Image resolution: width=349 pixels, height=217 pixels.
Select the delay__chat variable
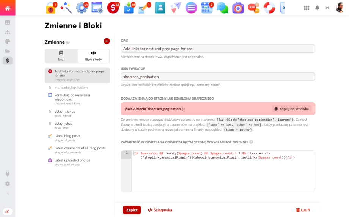click(x=77, y=125)
